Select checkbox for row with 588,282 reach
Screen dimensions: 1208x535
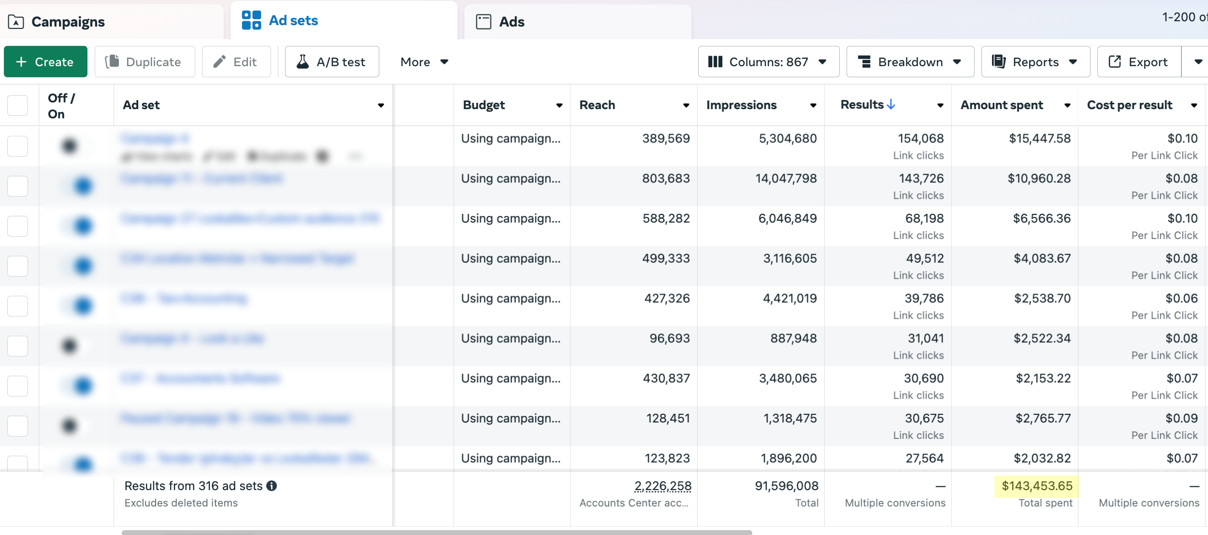coord(18,226)
